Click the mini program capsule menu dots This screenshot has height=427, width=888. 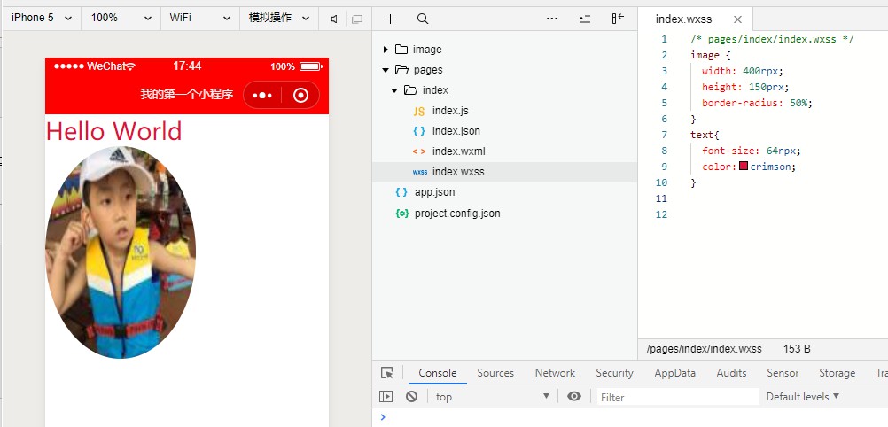(x=262, y=96)
